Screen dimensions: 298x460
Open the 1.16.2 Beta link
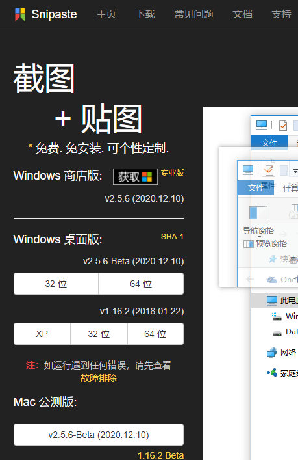pos(161,455)
